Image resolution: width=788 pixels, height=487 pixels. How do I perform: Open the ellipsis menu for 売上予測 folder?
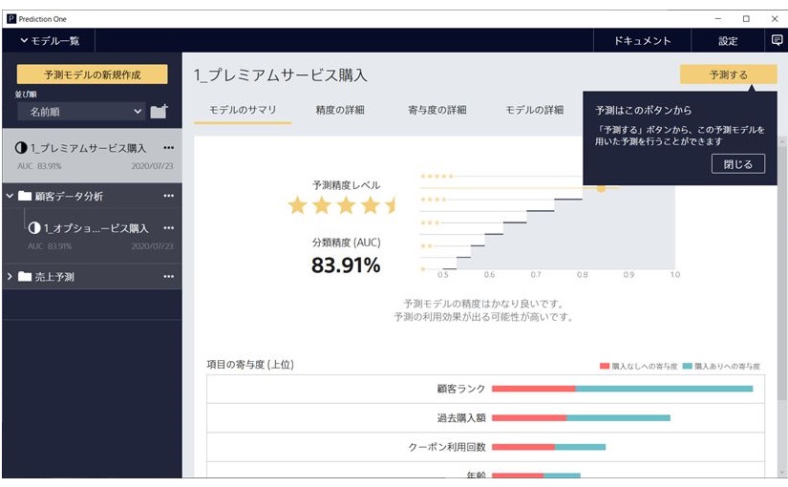coord(169,277)
